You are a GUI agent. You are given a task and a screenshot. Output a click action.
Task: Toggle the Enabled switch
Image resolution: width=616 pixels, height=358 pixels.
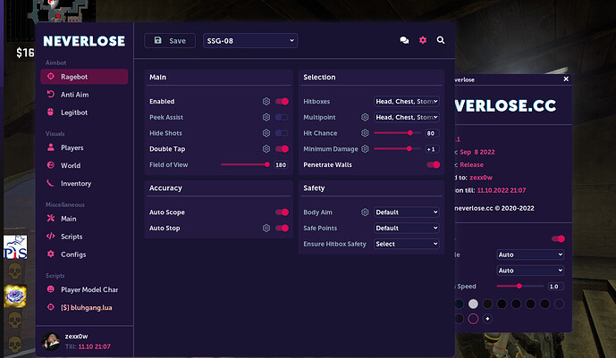tap(282, 102)
